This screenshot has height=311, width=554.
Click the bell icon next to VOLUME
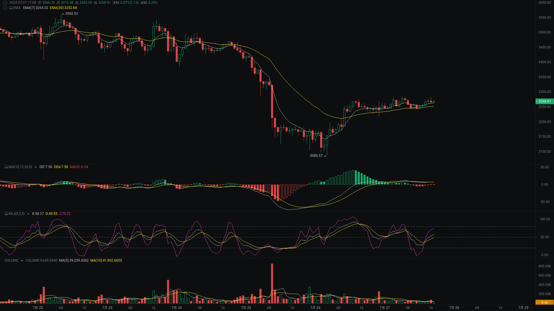pyautogui.click(x=6, y=260)
